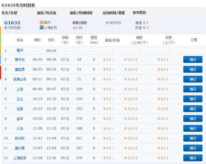Click the 4小时36分 duration text
Viewport: 206px width, 164px height.
click(x=113, y=23)
